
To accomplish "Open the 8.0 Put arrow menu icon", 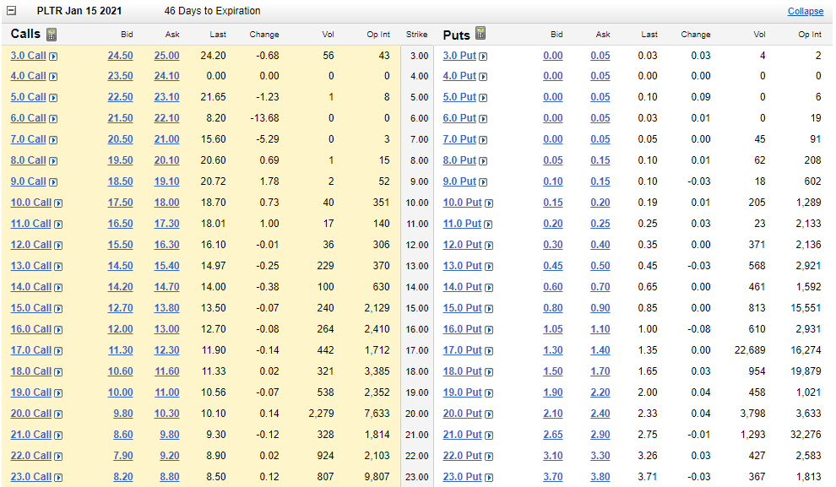I will pos(483,161).
